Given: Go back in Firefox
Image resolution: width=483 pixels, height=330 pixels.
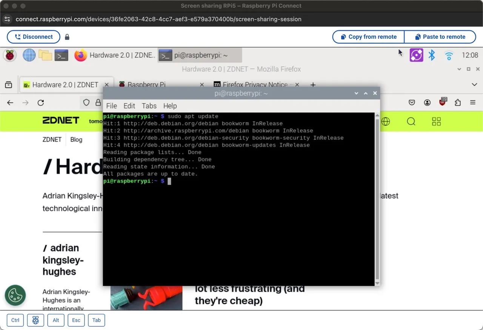Looking at the screenshot, I should point(10,103).
